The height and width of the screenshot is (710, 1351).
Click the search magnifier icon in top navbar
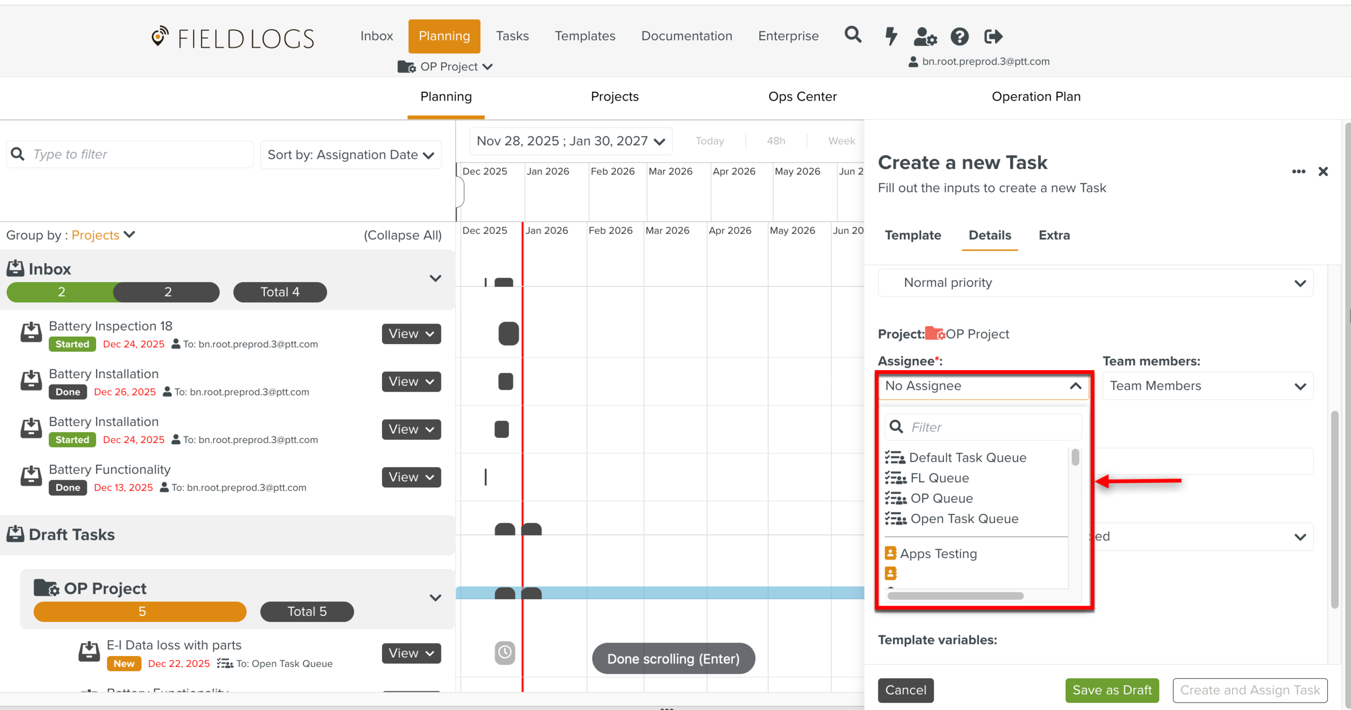[x=853, y=36]
